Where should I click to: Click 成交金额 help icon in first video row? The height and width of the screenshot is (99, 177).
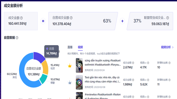coord(133,63)
